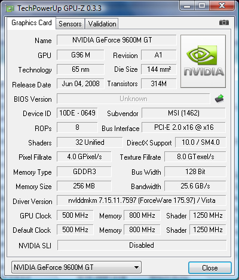The image size is (239, 280).
Task: Click the Die Size field 144 mm²
Action: [x=159, y=69]
